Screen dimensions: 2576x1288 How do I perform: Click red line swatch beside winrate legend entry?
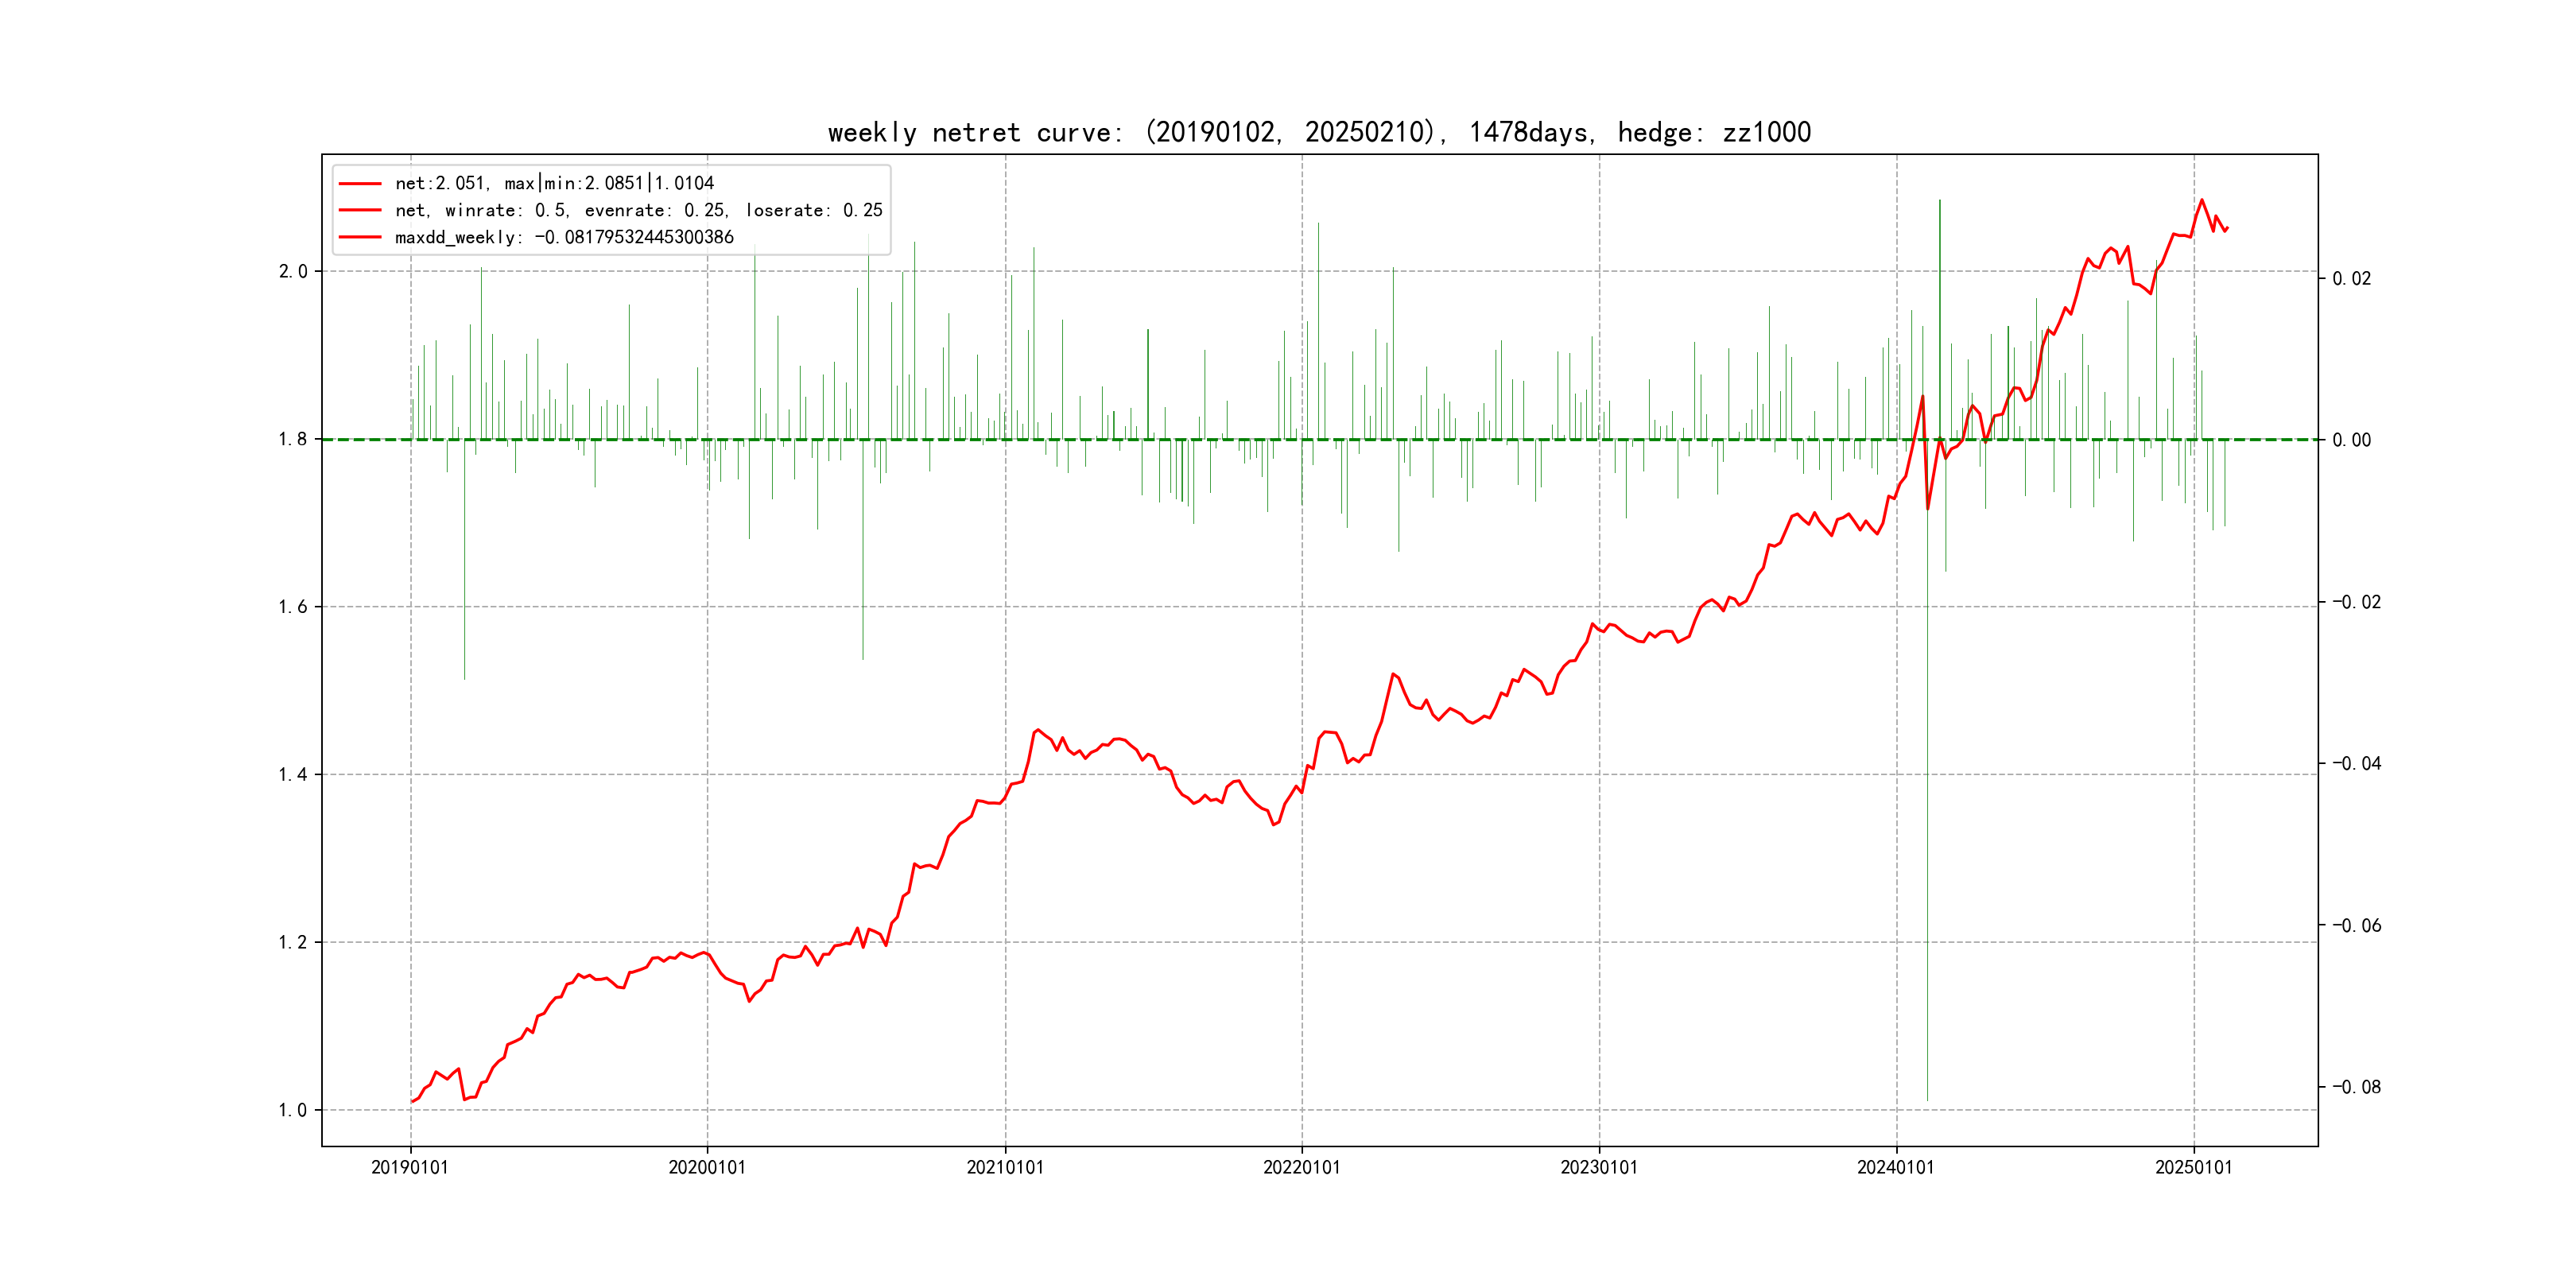point(360,211)
